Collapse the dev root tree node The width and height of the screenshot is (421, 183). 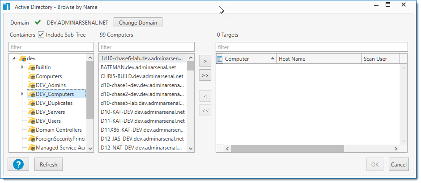click(14, 58)
